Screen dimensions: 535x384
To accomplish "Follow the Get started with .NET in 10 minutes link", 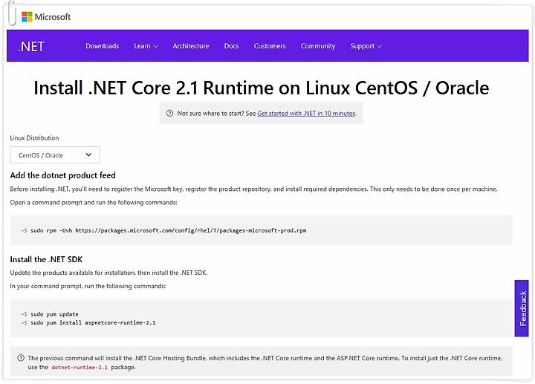I will (306, 113).
